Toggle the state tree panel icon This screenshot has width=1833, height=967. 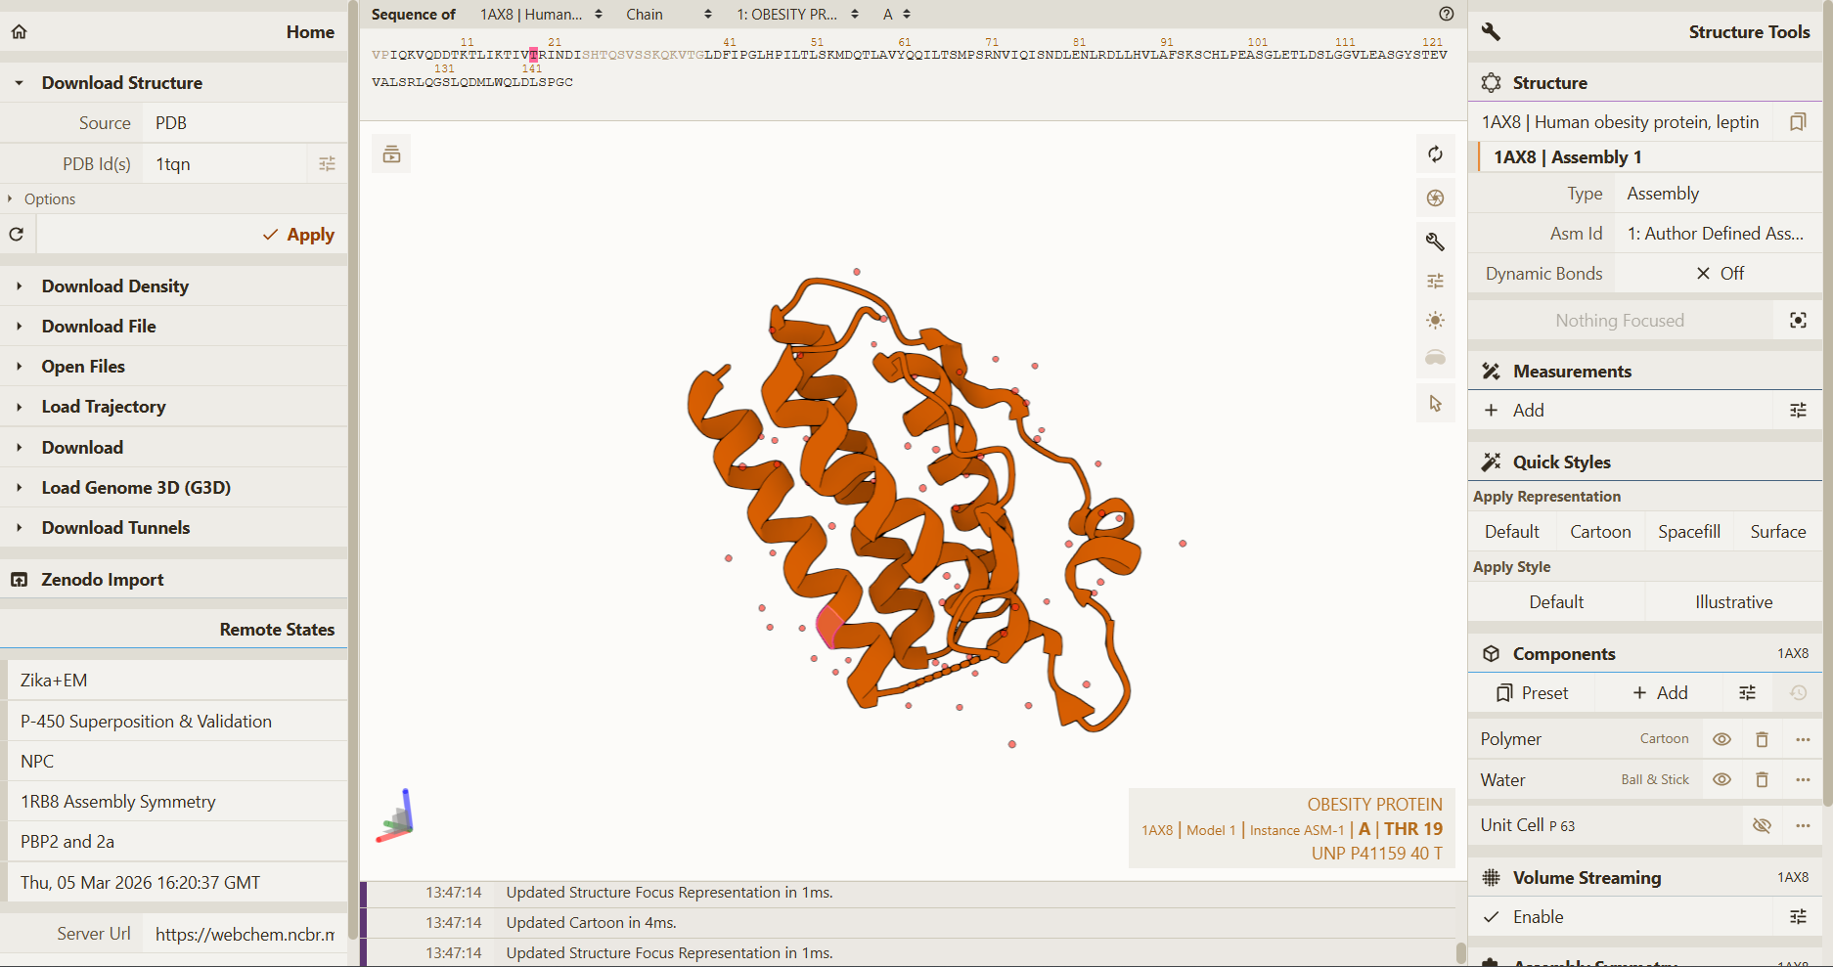(391, 154)
